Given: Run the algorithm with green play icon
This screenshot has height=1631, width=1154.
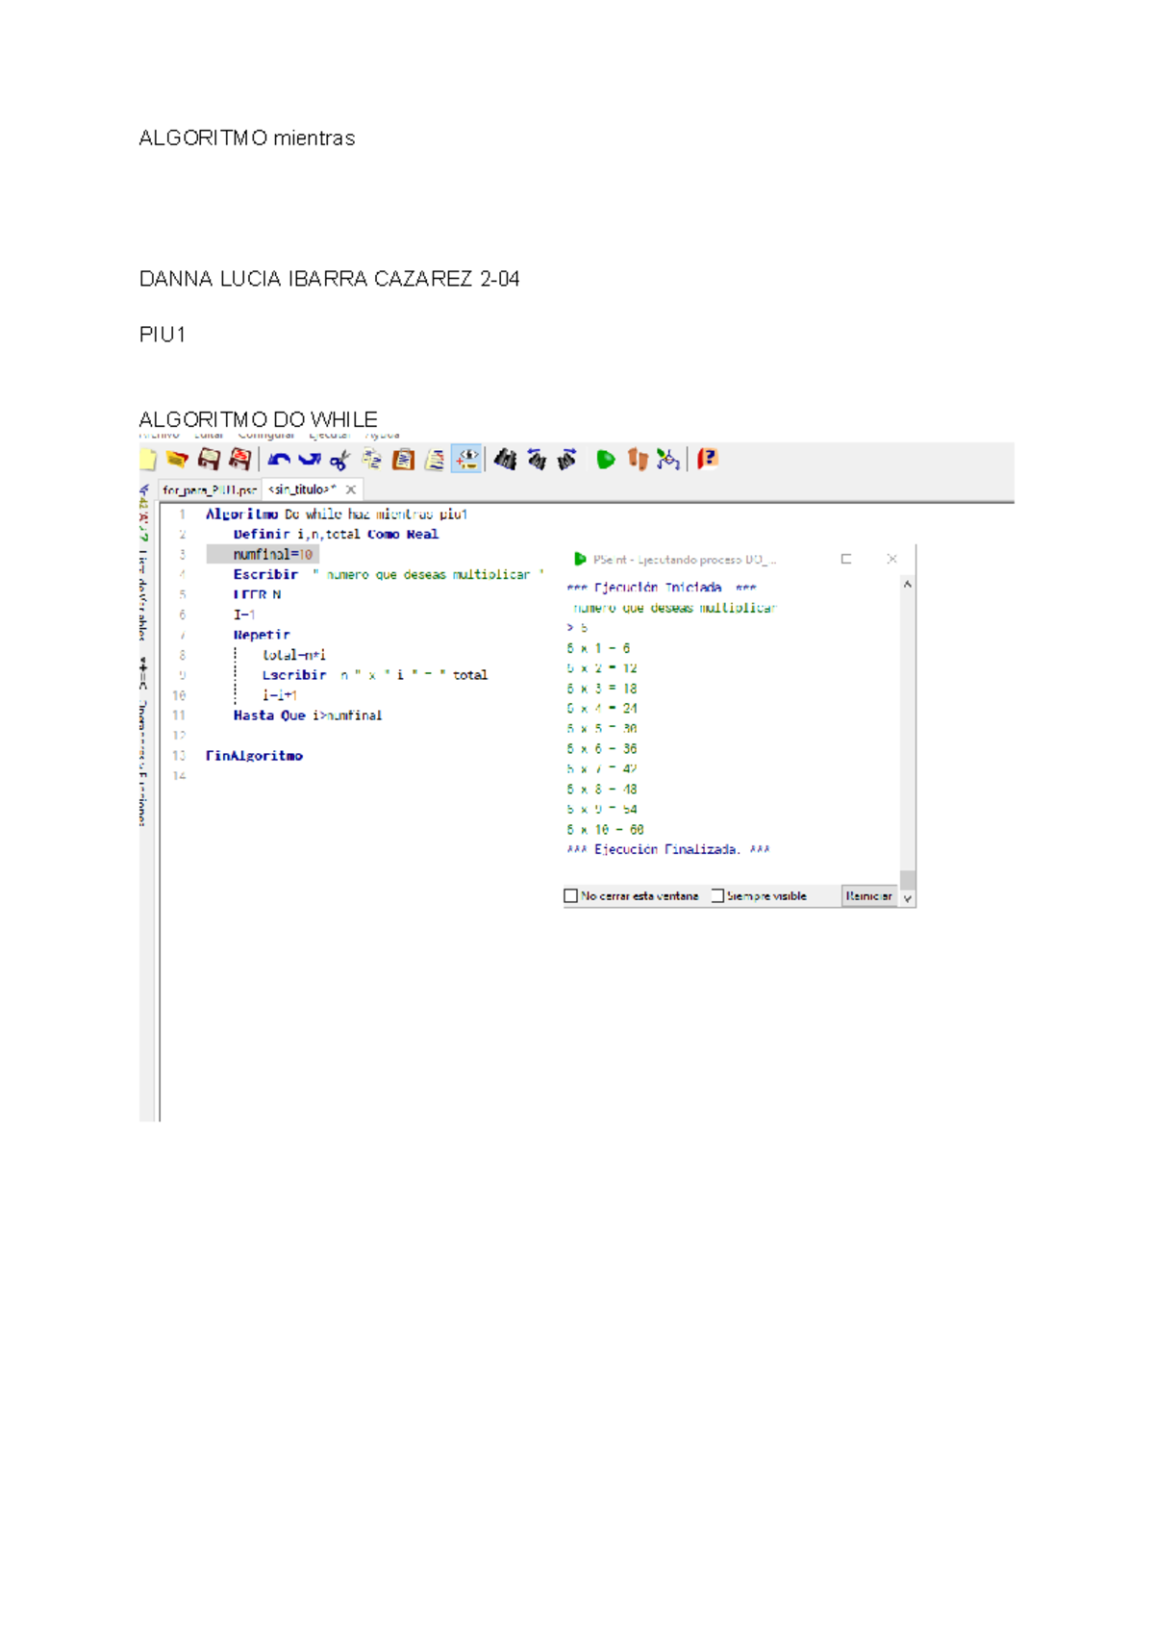Looking at the screenshot, I should point(605,460).
